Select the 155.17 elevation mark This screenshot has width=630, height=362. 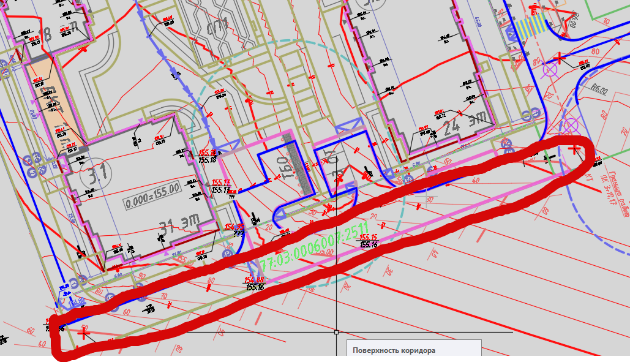pyautogui.click(x=221, y=187)
